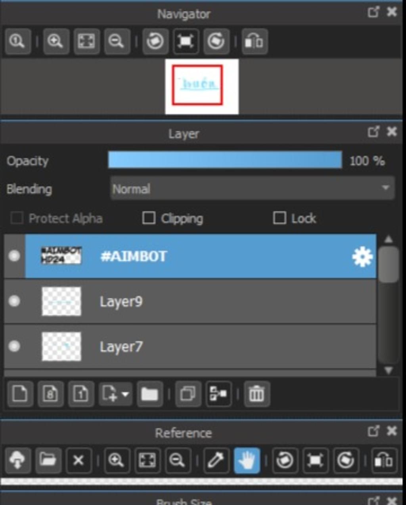Viewport: 406px width, 505px height.
Task: Activate the Reference hand tool
Action: click(247, 460)
